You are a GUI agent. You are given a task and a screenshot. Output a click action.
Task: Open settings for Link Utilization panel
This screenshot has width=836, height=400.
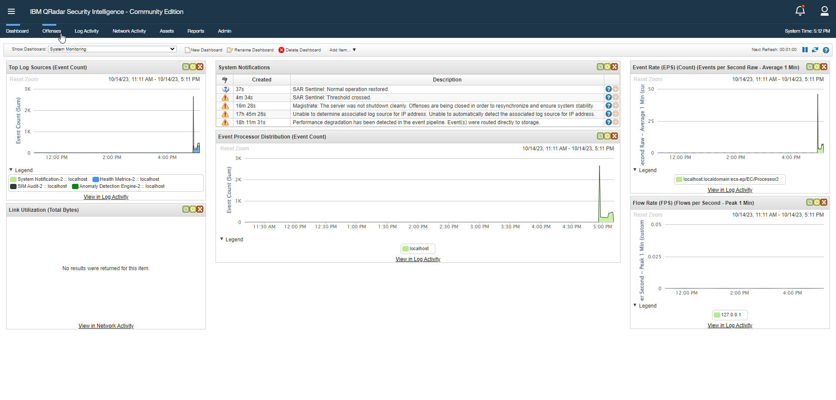193,209
